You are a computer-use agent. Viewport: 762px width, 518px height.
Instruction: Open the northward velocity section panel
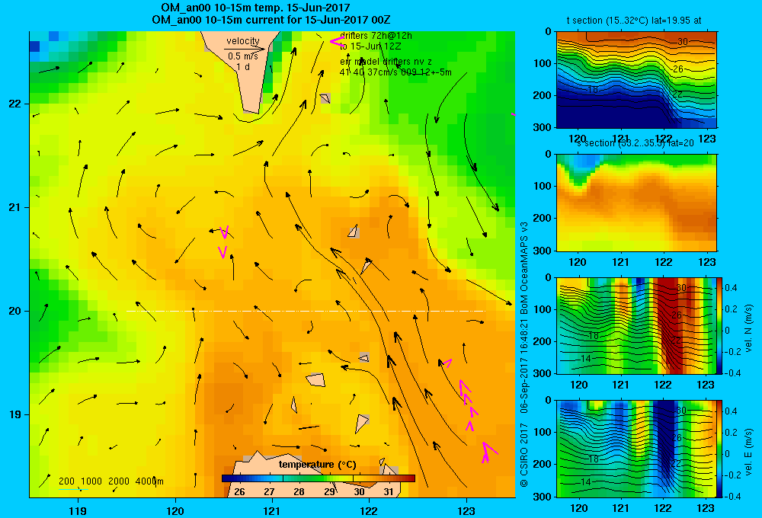coord(636,325)
